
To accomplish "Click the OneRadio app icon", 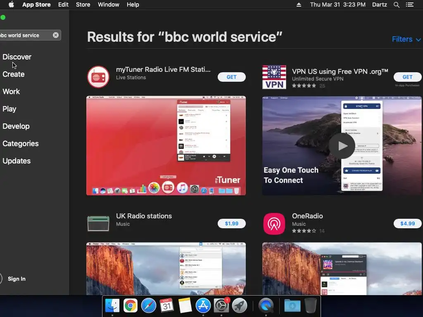I will 274,224.
